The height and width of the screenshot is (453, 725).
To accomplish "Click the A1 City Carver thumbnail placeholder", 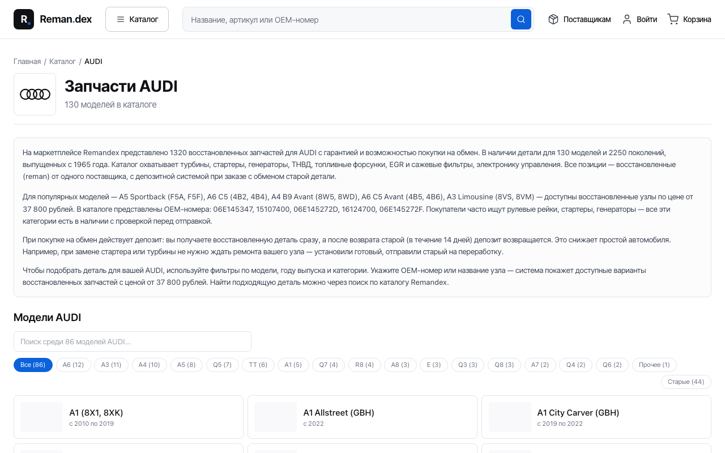I will 510,417.
